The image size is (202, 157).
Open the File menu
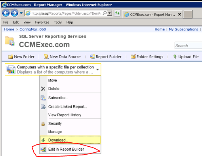(x=6, y=22)
